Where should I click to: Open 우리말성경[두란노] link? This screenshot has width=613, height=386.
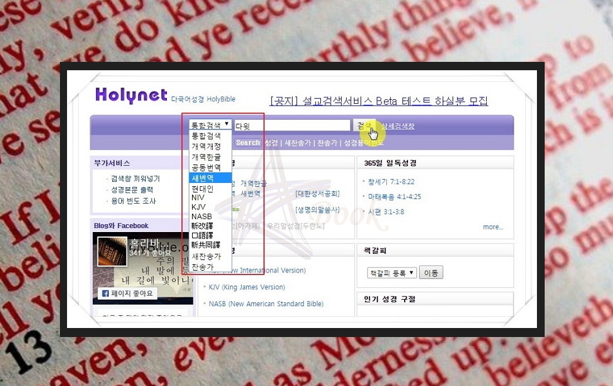(296, 226)
